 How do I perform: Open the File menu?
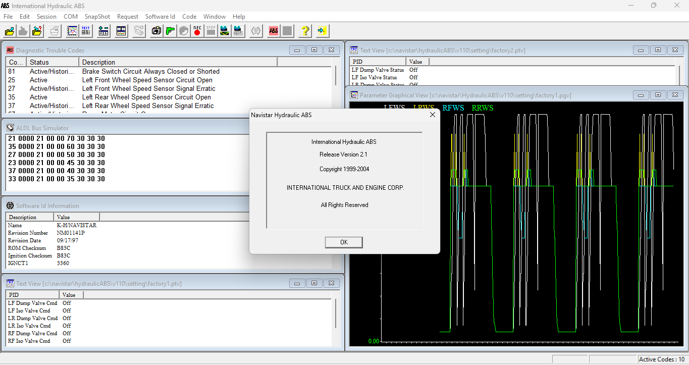click(8, 17)
